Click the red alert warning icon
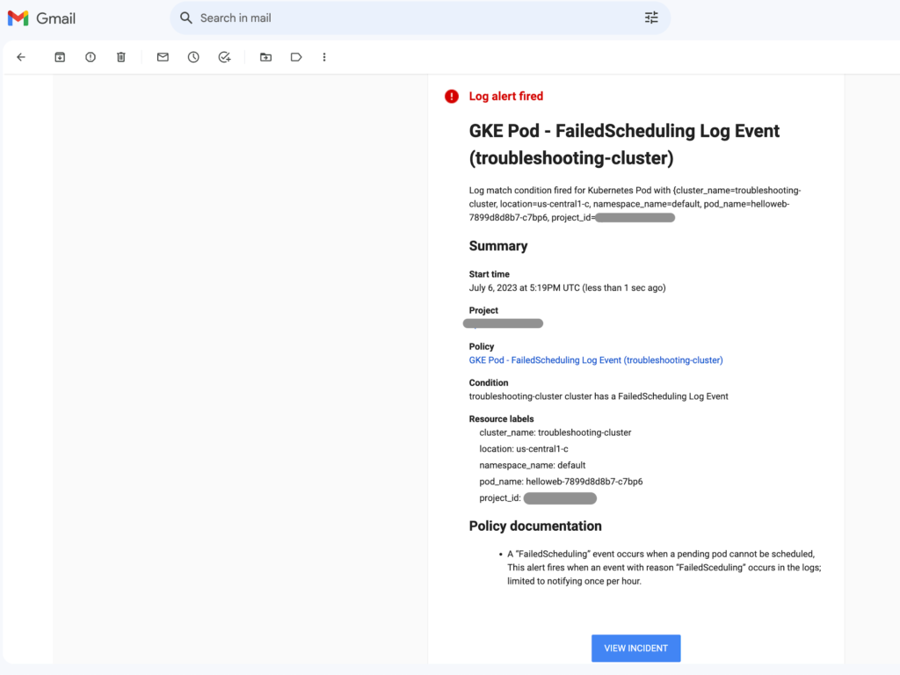The image size is (900, 675). 451,97
